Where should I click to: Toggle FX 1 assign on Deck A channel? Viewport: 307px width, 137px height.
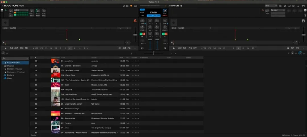pos(141,34)
